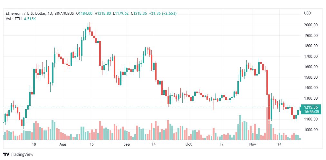This screenshot has height=160, width=326.
Task: Click the tallest green volume bar before Nov
Action: [240, 128]
